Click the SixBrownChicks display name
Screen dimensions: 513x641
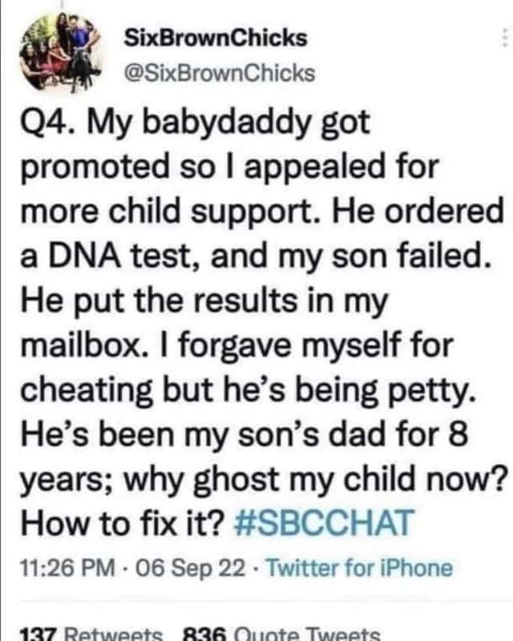(x=216, y=38)
